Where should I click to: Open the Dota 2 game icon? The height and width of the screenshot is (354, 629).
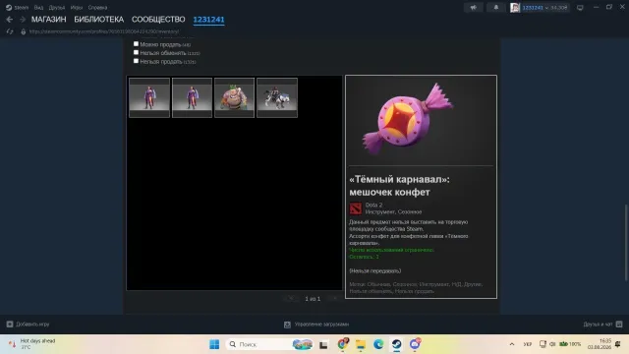tap(356, 208)
